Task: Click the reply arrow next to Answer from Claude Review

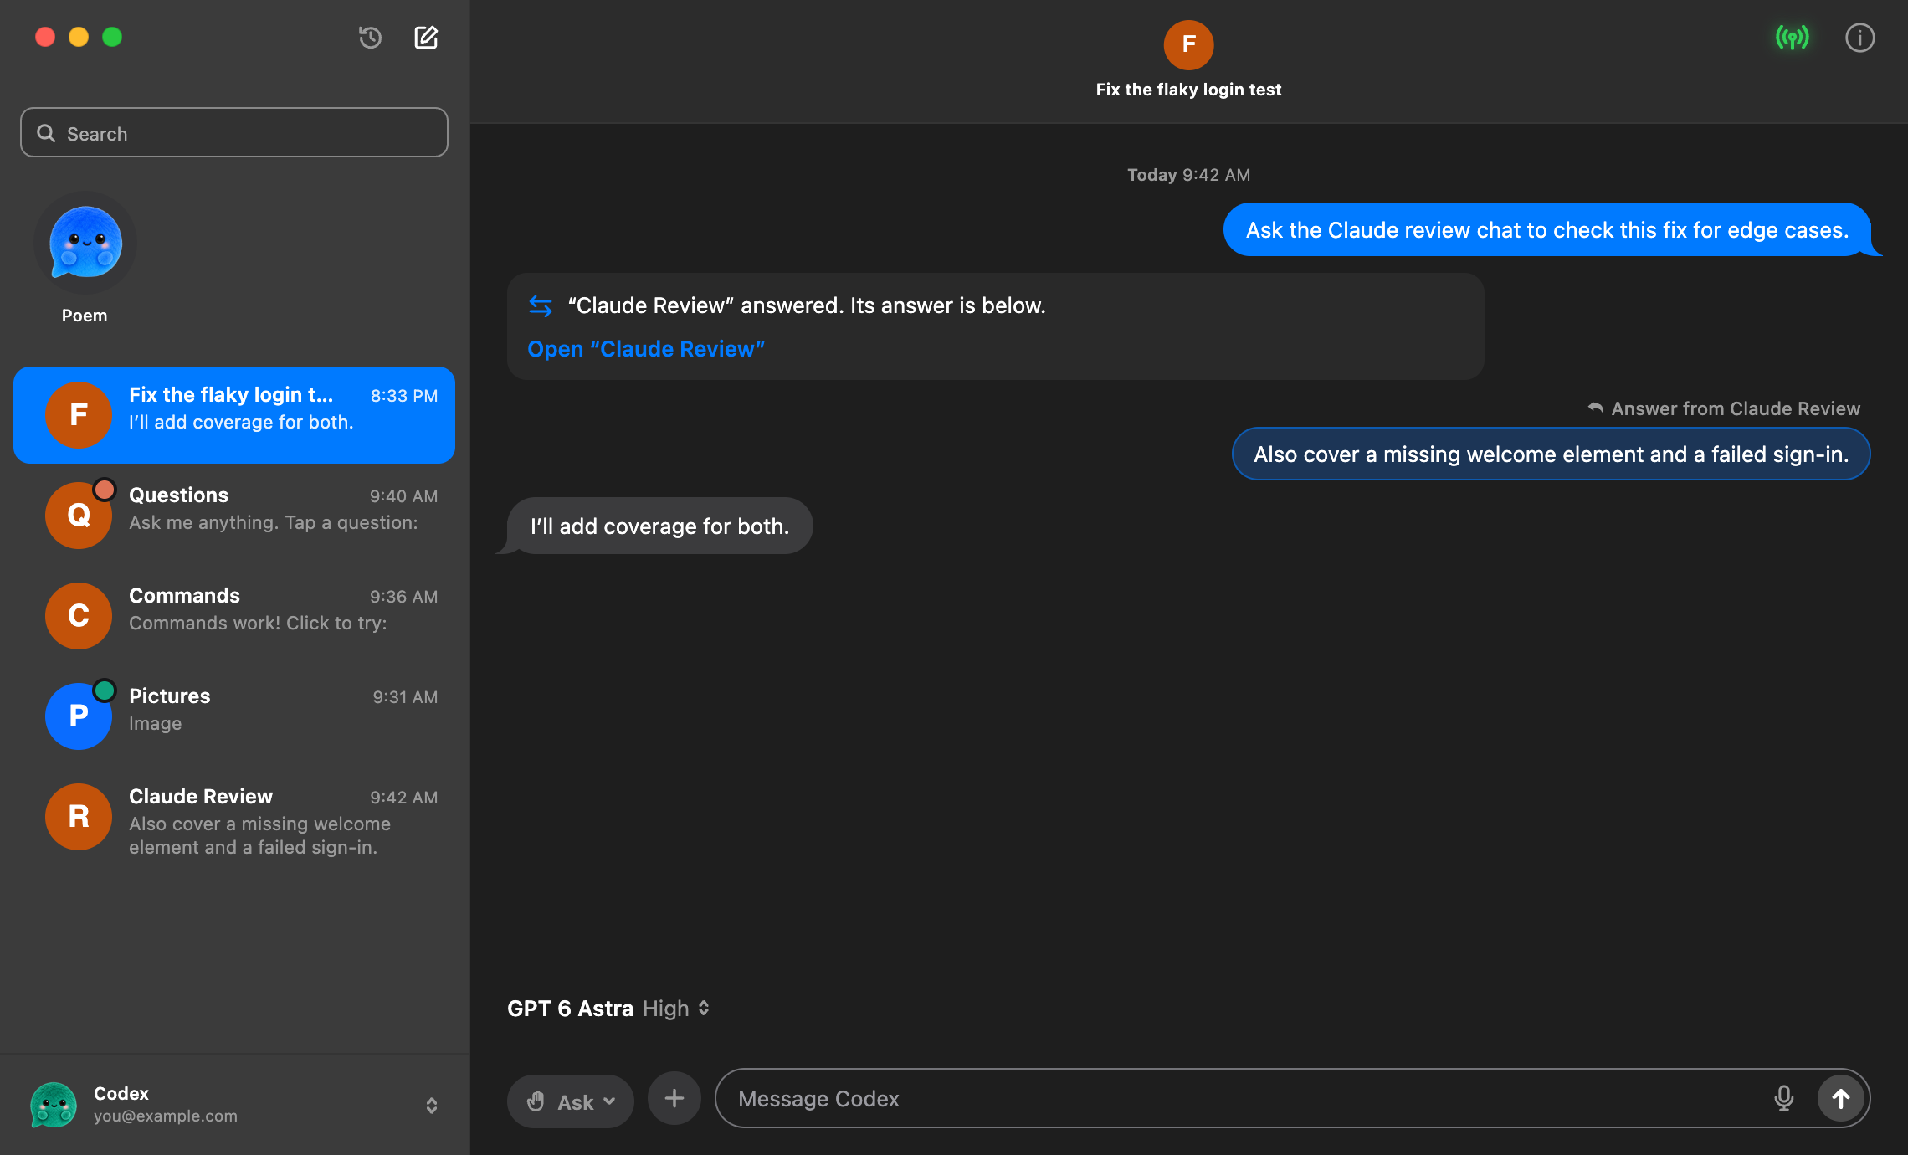Action: pyautogui.click(x=1595, y=408)
